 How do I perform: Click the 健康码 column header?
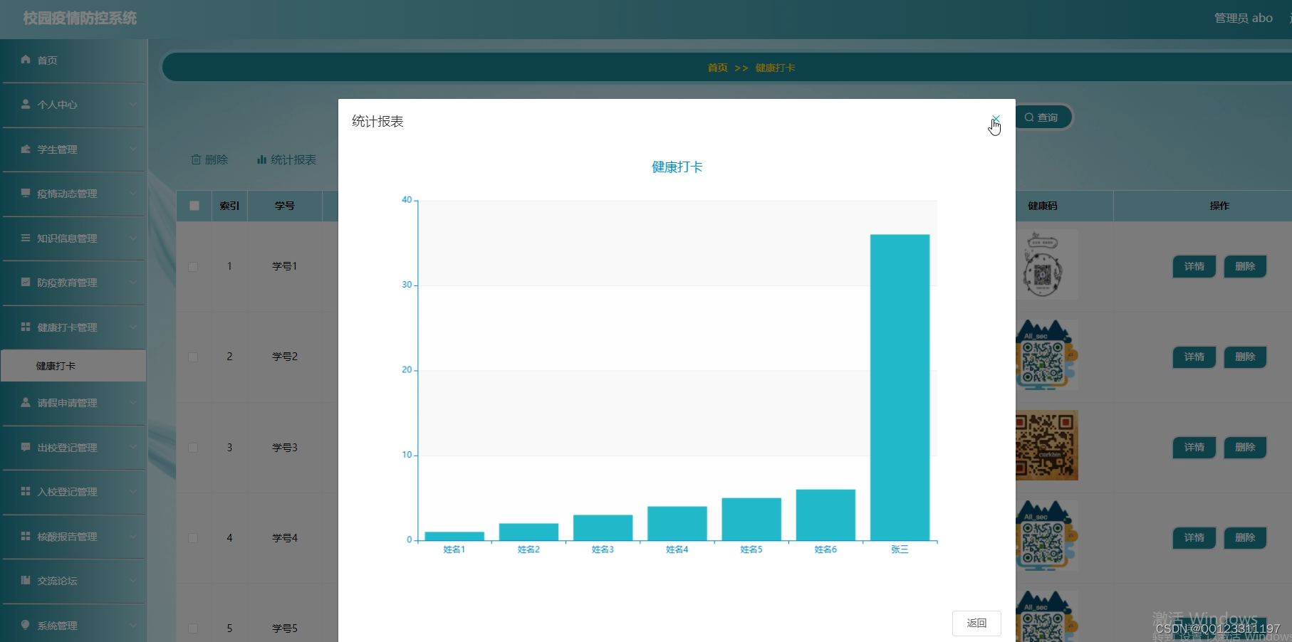pyautogui.click(x=1043, y=206)
